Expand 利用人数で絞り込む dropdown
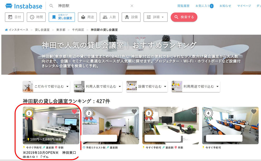The width and height of the screenshot is (261, 161). click(x=98, y=86)
